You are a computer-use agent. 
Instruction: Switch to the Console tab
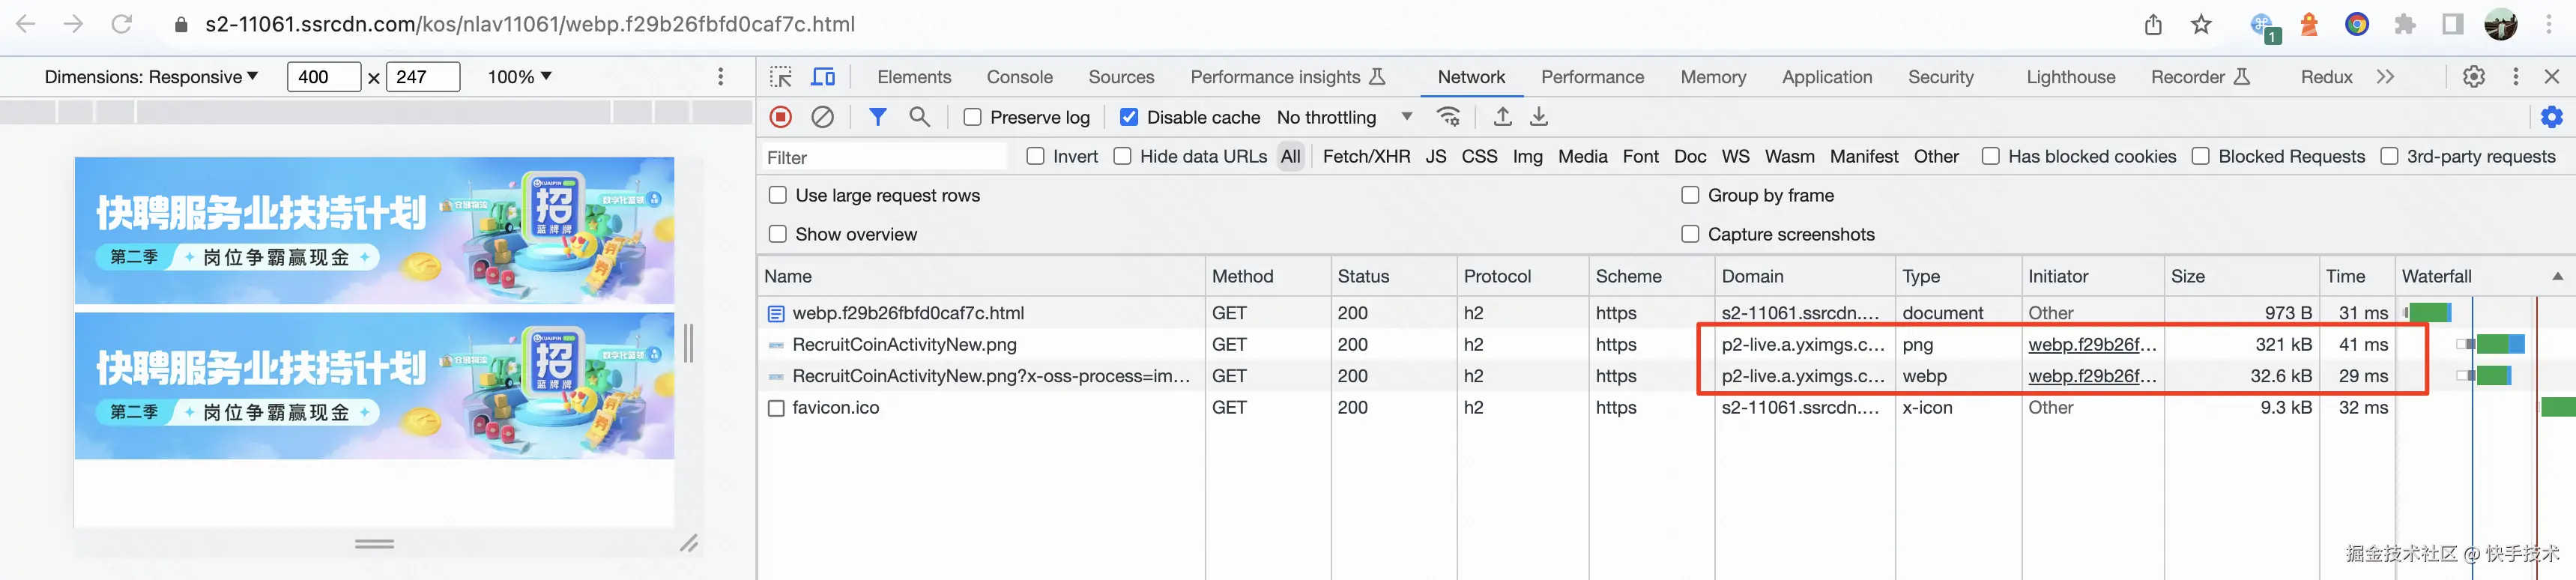[x=1019, y=77]
